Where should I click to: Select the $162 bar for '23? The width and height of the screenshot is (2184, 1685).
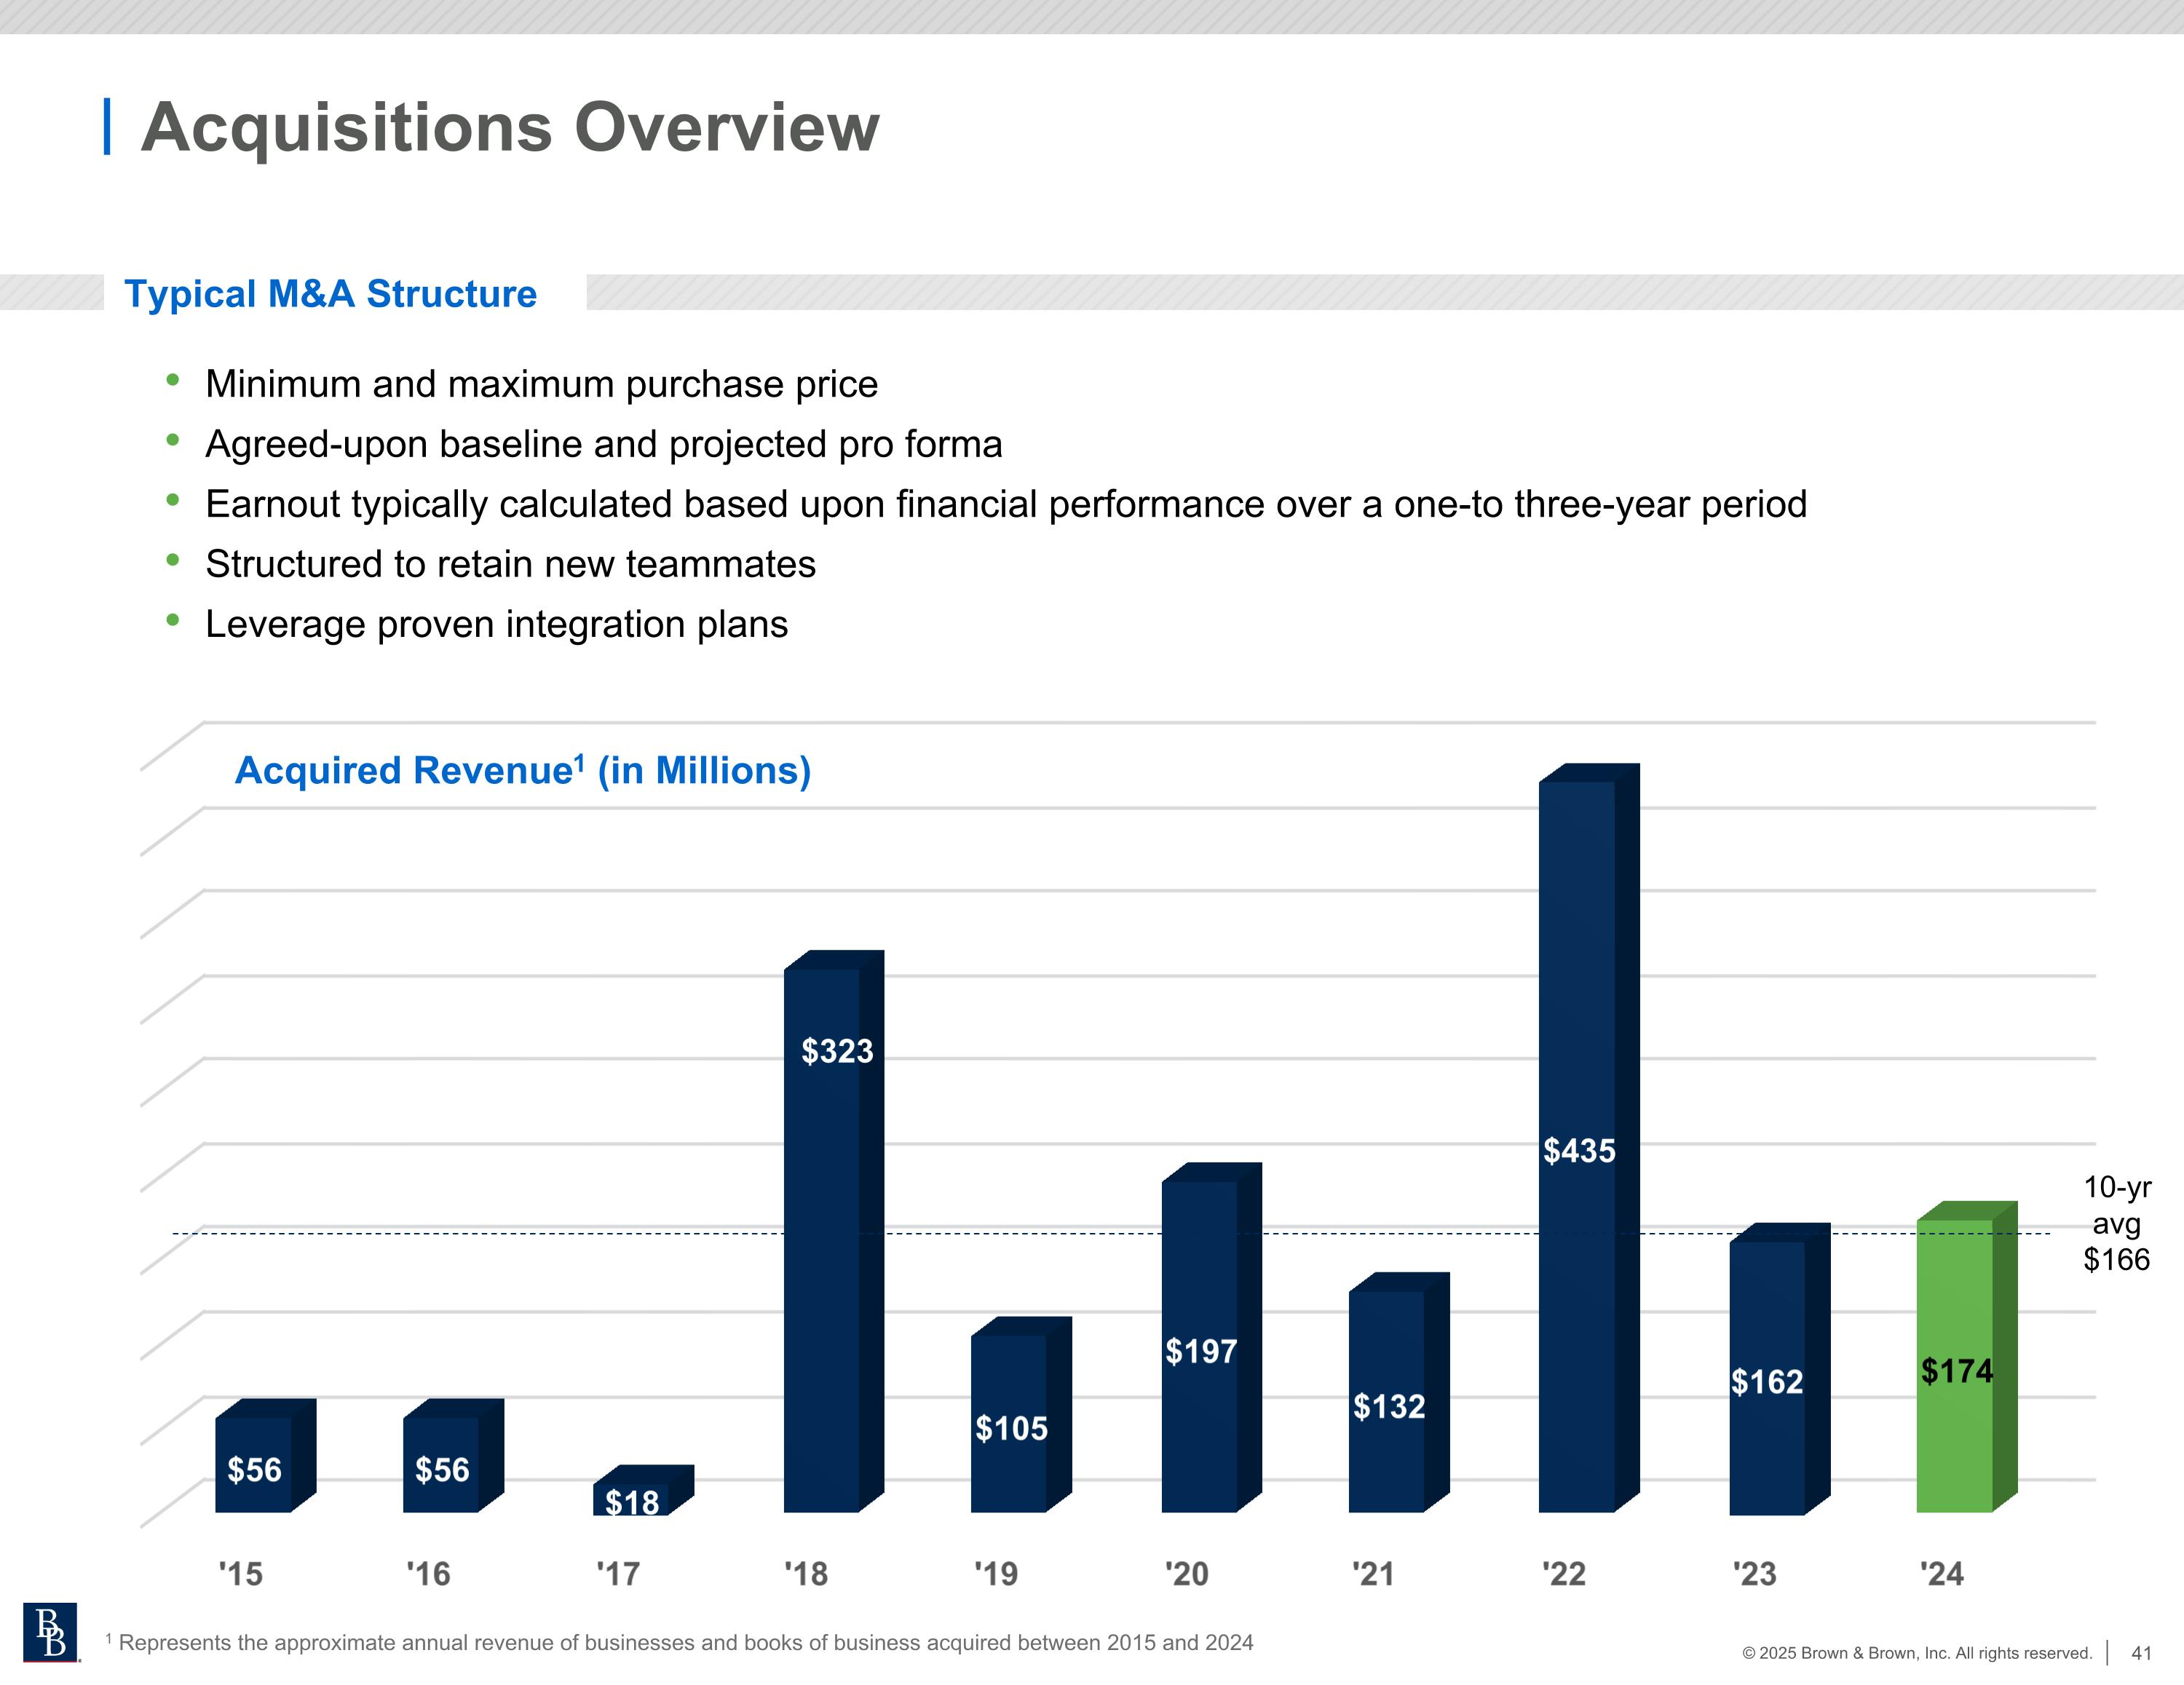point(1767,1378)
